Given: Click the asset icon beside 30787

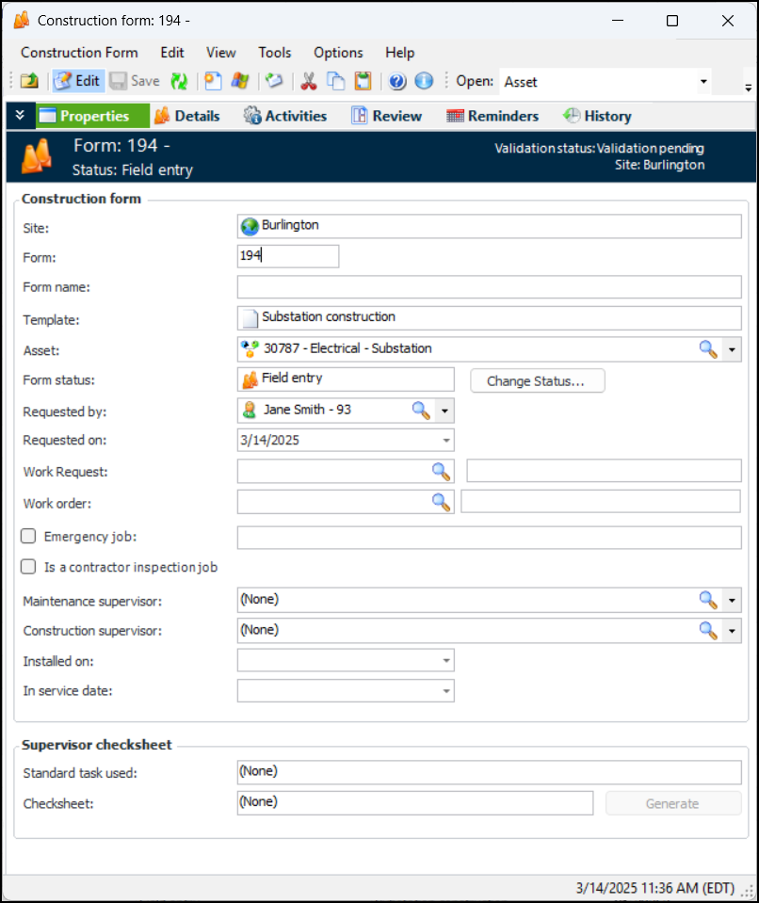Looking at the screenshot, I should coord(250,349).
